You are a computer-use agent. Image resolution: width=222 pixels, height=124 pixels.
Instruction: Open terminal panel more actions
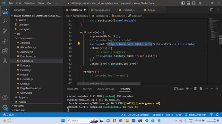206,89
